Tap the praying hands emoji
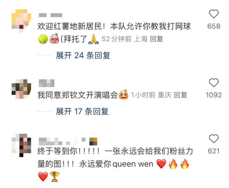Screen dimensions: 229x188 pyautogui.click(x=93, y=39)
